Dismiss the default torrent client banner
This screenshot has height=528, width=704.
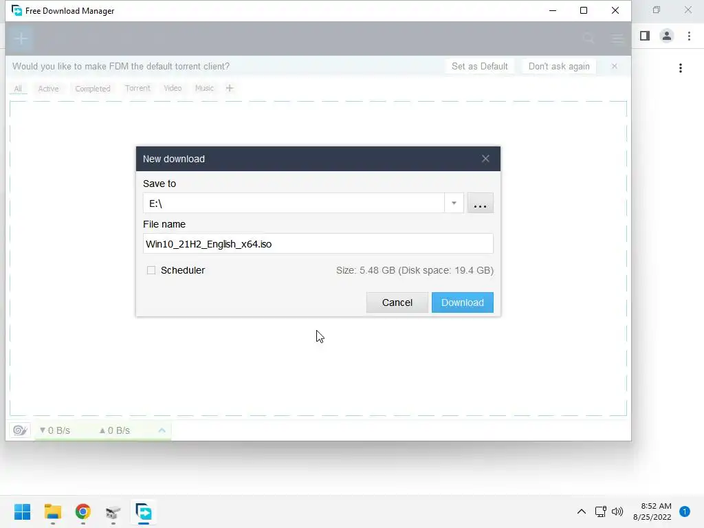[x=614, y=67]
